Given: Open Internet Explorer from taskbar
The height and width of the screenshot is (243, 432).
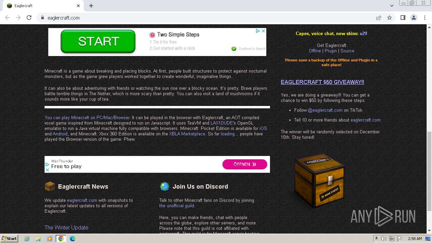Looking at the screenshot, I should pyautogui.click(x=27, y=239).
